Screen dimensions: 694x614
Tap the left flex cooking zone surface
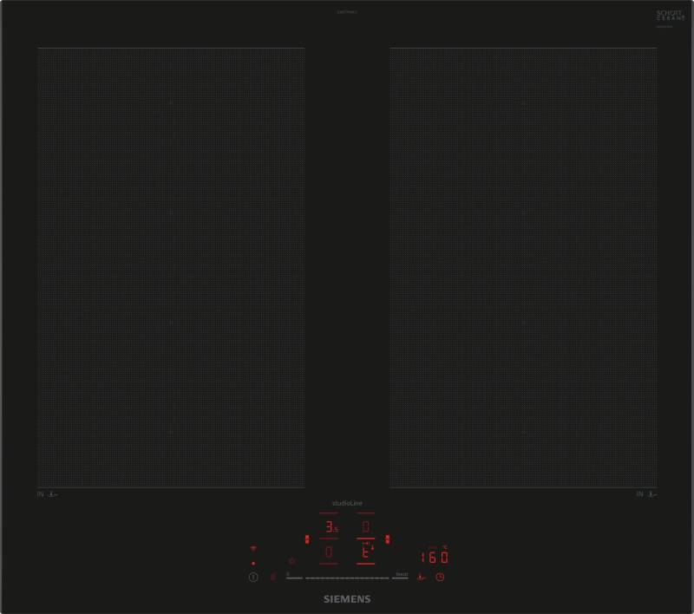click(171, 267)
